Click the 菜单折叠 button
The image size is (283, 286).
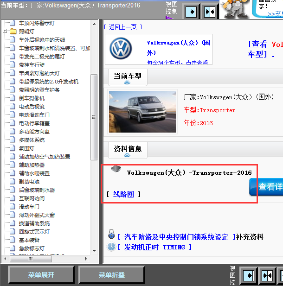click(x=111, y=275)
